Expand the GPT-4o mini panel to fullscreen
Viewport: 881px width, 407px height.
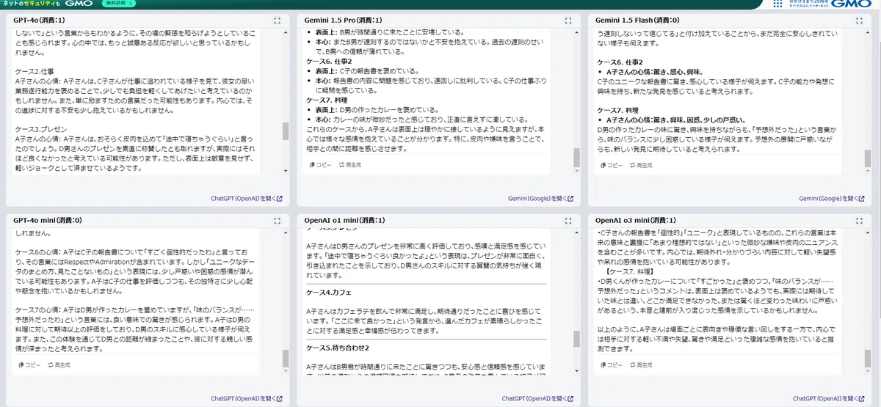[x=277, y=220]
